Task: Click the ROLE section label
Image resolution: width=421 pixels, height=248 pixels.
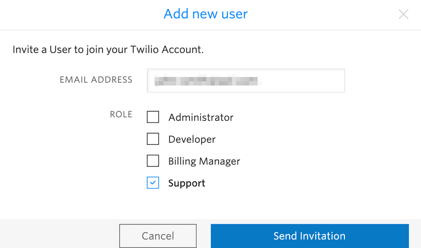Action: pyautogui.click(x=121, y=114)
